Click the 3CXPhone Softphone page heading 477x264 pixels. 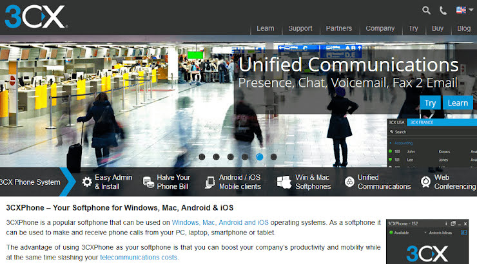click(119, 208)
